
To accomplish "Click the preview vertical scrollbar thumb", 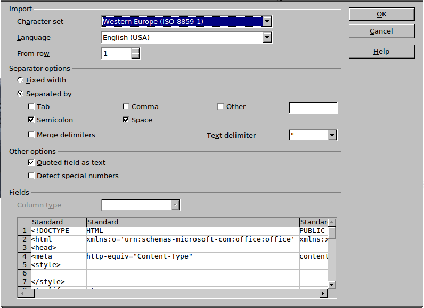I will pos(332,232).
